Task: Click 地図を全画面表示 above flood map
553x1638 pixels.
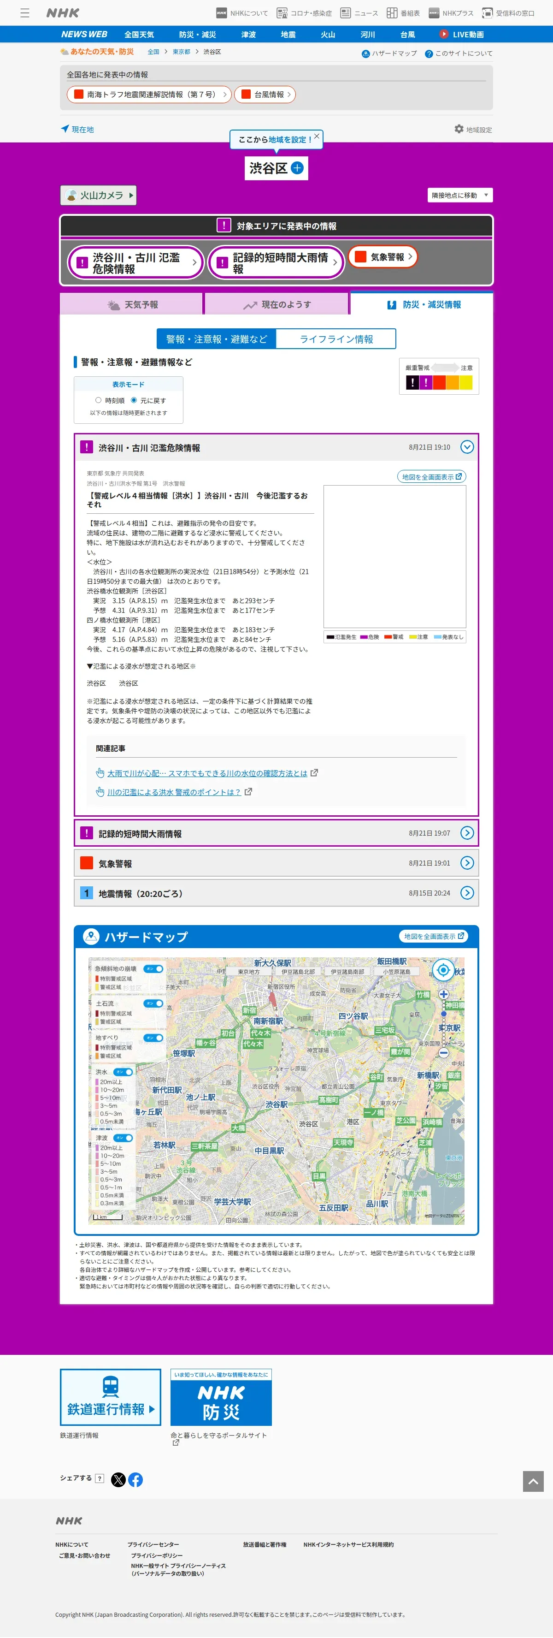Action: click(432, 477)
